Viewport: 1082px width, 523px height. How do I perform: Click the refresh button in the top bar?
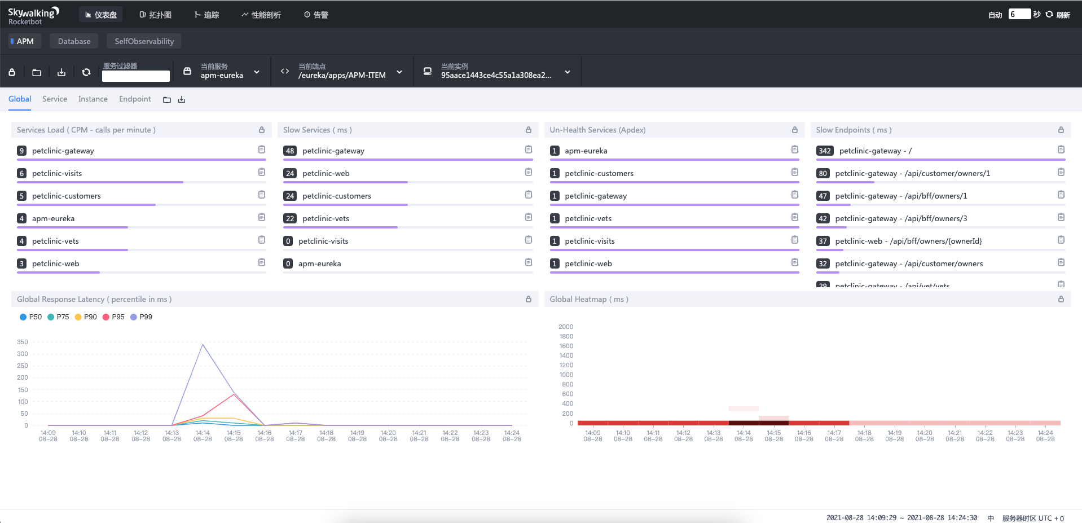[x=1058, y=15]
